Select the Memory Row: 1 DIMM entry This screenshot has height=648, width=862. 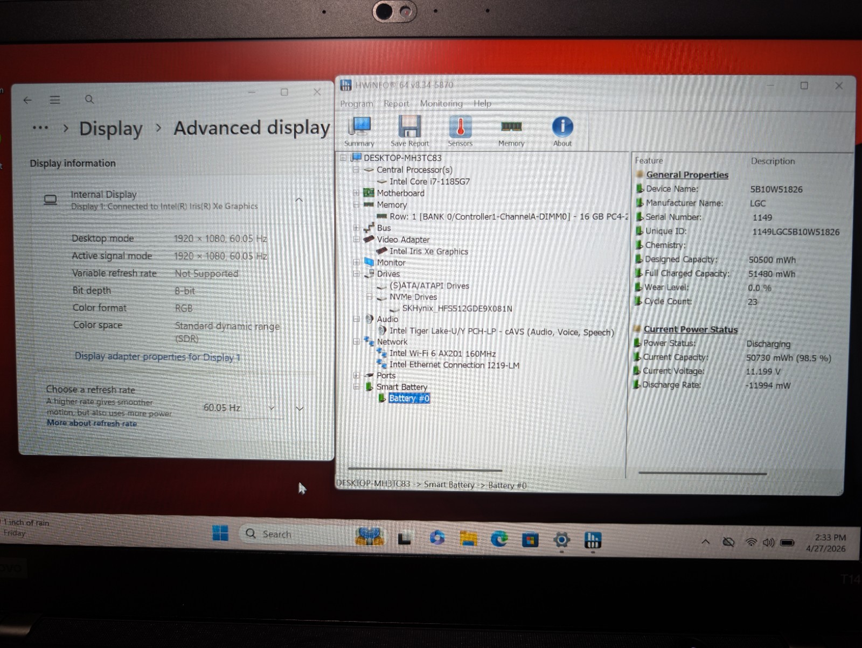click(x=509, y=216)
